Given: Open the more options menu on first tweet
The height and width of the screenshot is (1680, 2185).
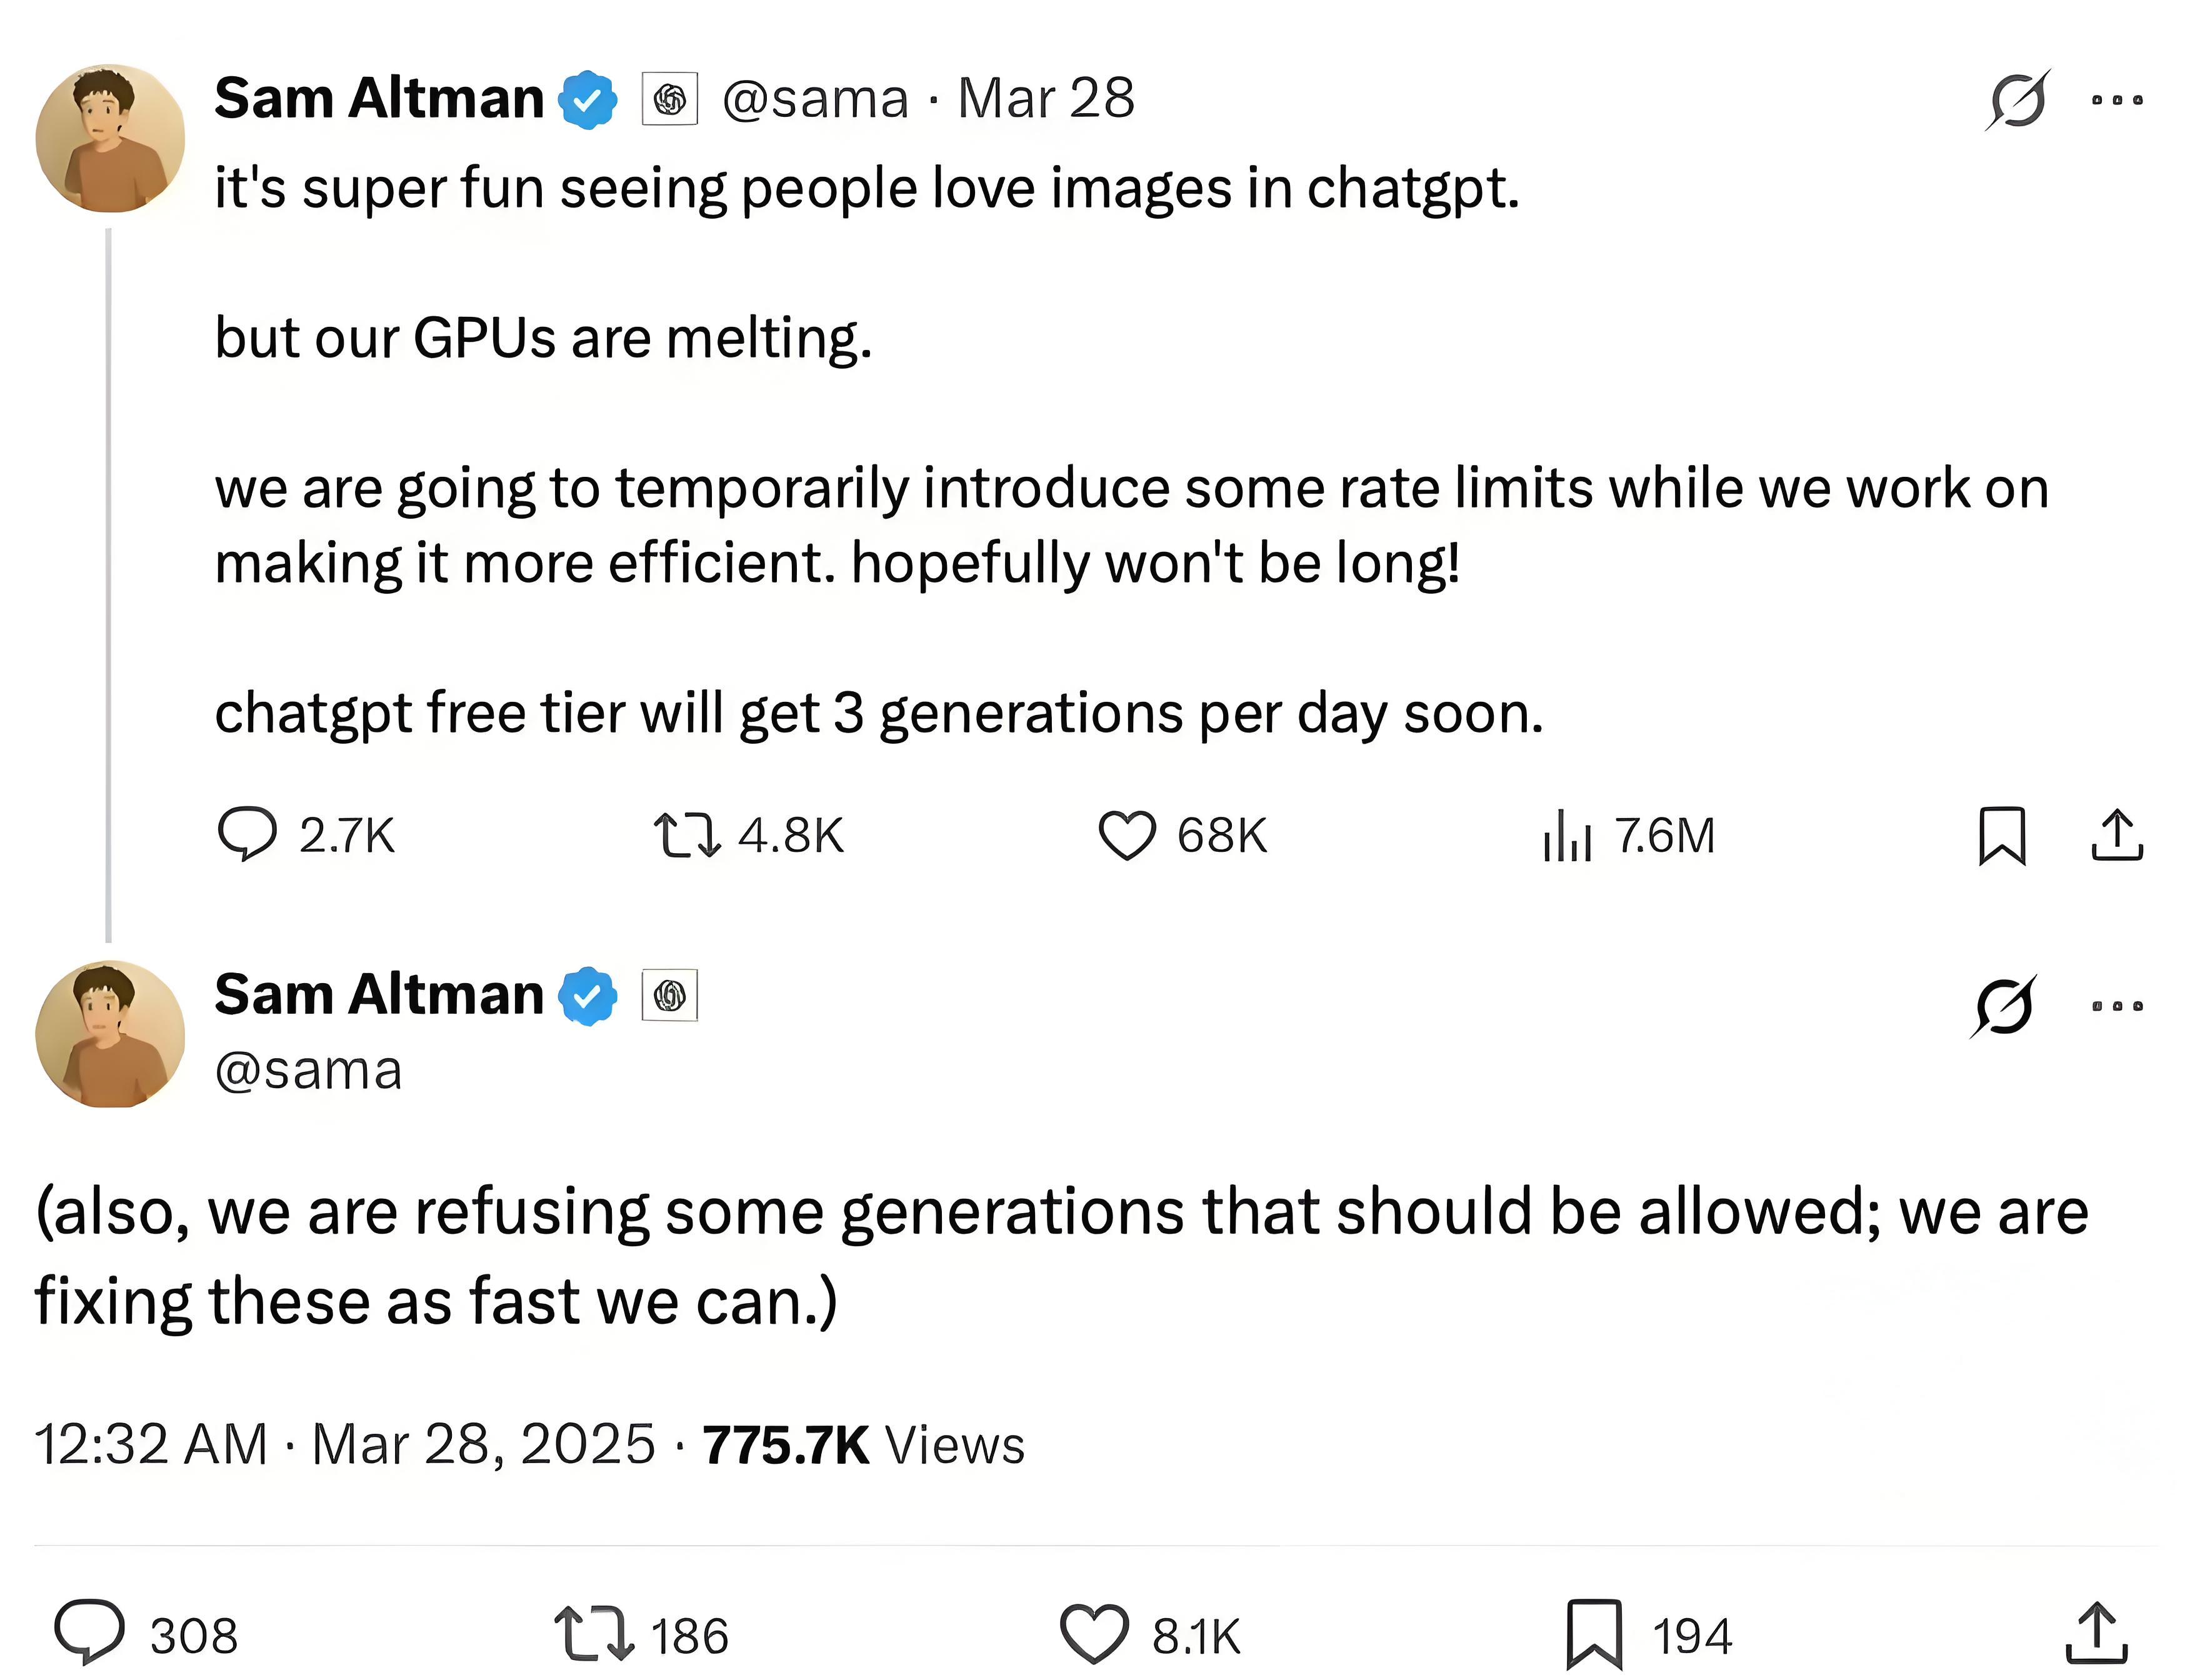Looking at the screenshot, I should point(2117,100).
